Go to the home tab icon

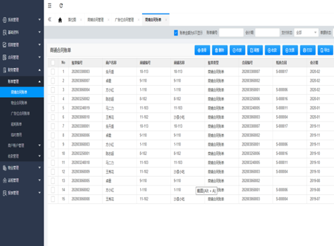pyautogui.click(x=60, y=20)
